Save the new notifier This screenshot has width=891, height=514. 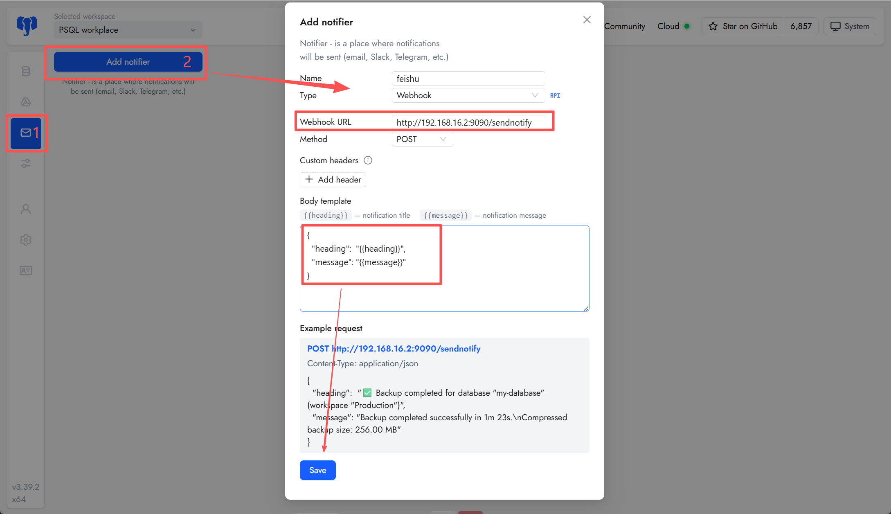pyautogui.click(x=318, y=470)
